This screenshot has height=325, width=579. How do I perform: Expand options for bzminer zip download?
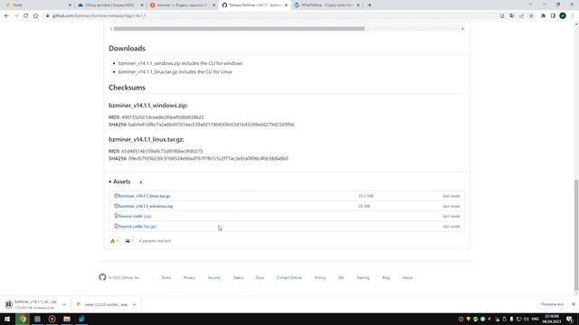64,305
